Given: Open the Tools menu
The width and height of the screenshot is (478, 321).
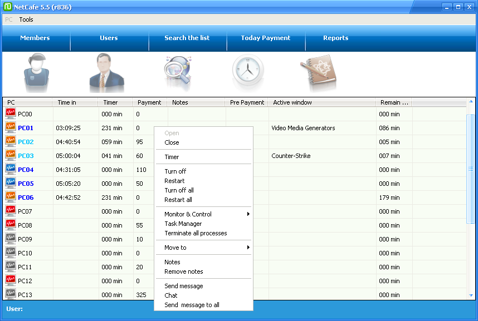Looking at the screenshot, I should click(26, 19).
